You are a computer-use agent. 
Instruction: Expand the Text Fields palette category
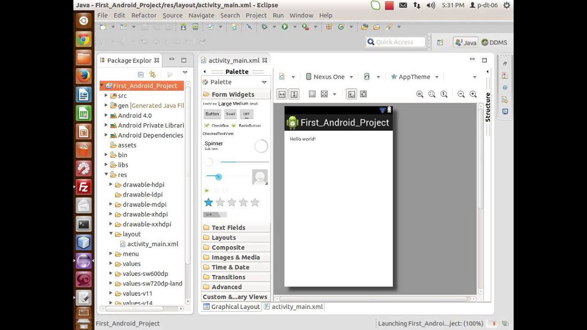tap(236, 228)
